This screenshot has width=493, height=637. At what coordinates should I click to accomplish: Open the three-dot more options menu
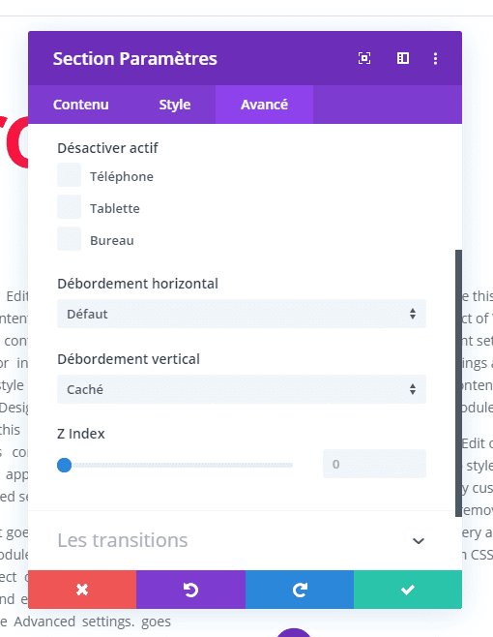[x=435, y=58]
